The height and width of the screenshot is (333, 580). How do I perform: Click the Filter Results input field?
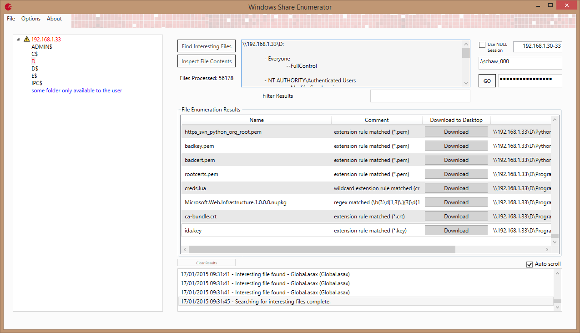419,96
